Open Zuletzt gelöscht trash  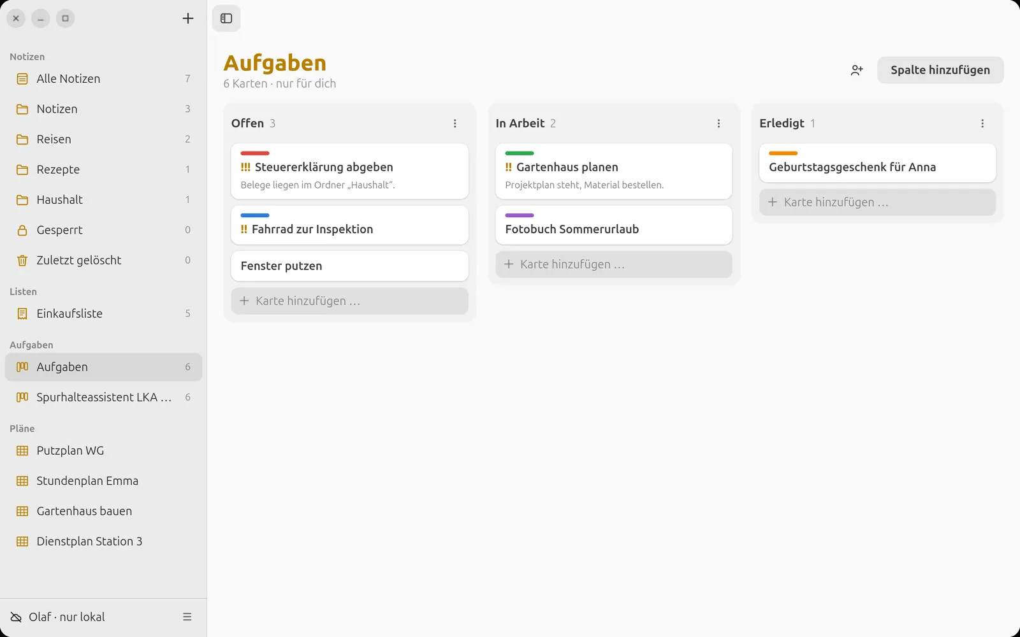pos(103,261)
